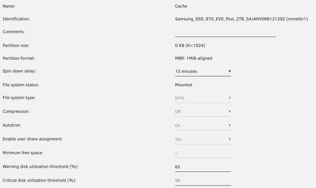Screen dimensions: 316x188
Task: Click the Minimum free space field
Action: pos(203,153)
